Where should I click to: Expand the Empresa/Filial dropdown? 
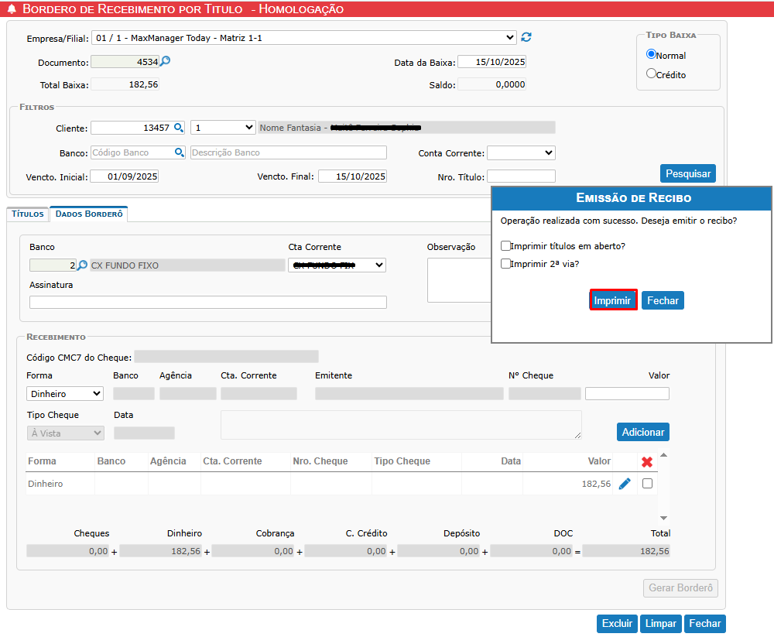(303, 37)
